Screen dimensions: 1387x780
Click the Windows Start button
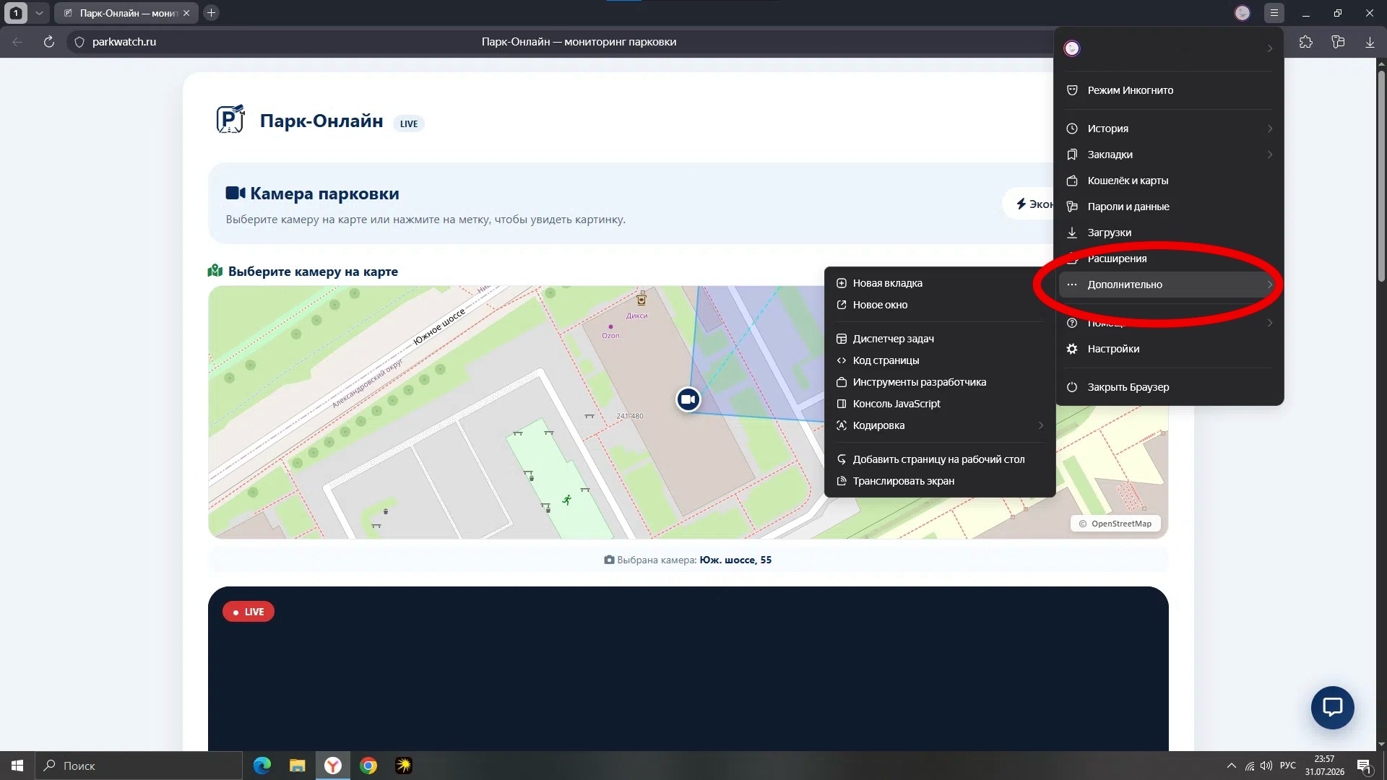pos(17,766)
